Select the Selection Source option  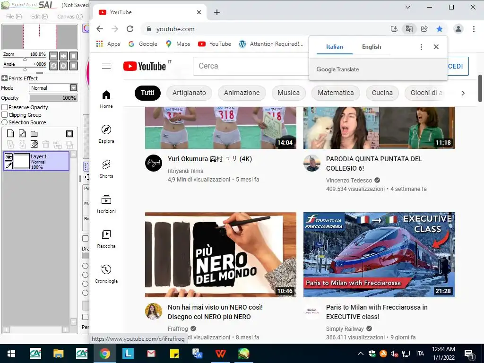tap(5, 122)
